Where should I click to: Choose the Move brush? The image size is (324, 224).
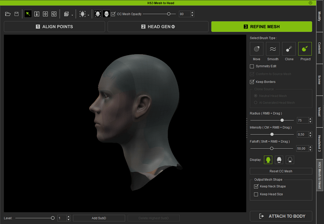click(256, 49)
